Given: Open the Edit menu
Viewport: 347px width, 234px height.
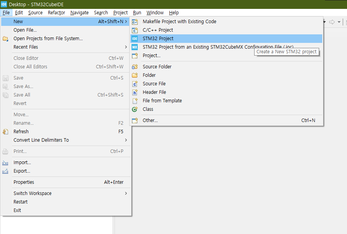Looking at the screenshot, I should coord(19,13).
